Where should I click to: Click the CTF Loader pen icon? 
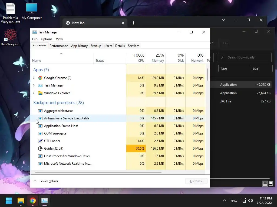coord(40,141)
